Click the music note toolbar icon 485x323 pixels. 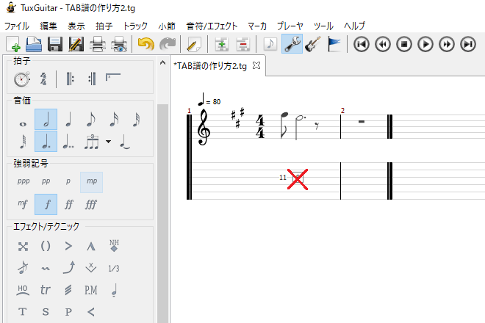coord(270,44)
